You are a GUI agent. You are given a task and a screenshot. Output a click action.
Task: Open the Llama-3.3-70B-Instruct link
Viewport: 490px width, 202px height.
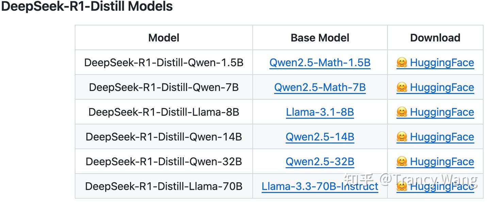320,186
